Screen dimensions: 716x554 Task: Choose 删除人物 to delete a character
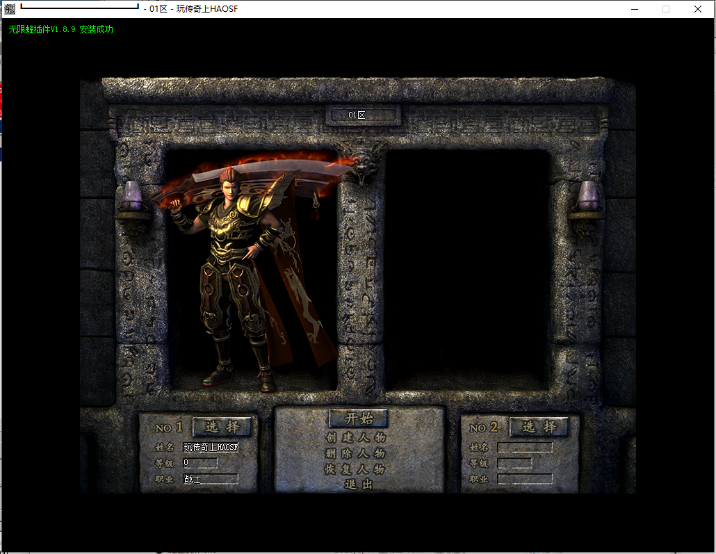click(x=355, y=453)
